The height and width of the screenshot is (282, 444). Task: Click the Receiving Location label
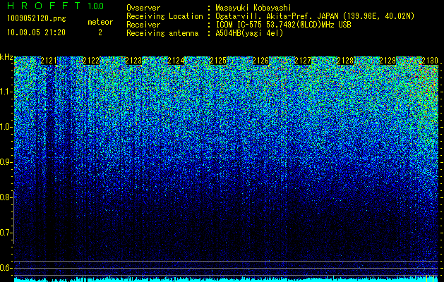[x=164, y=16]
